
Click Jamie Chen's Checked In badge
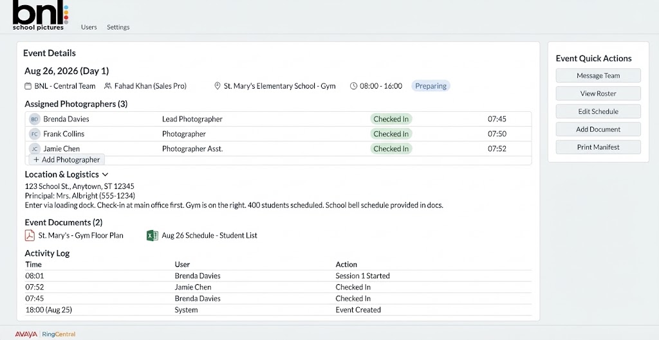391,148
